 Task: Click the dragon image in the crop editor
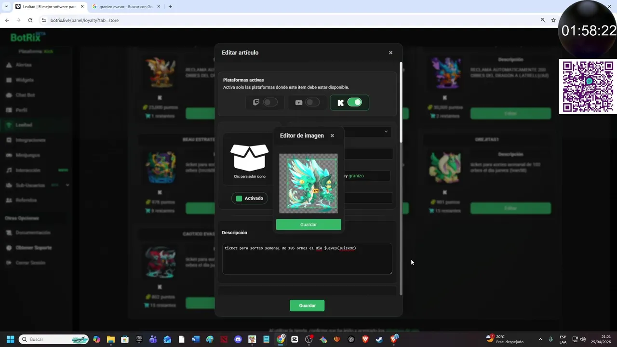pos(308,183)
